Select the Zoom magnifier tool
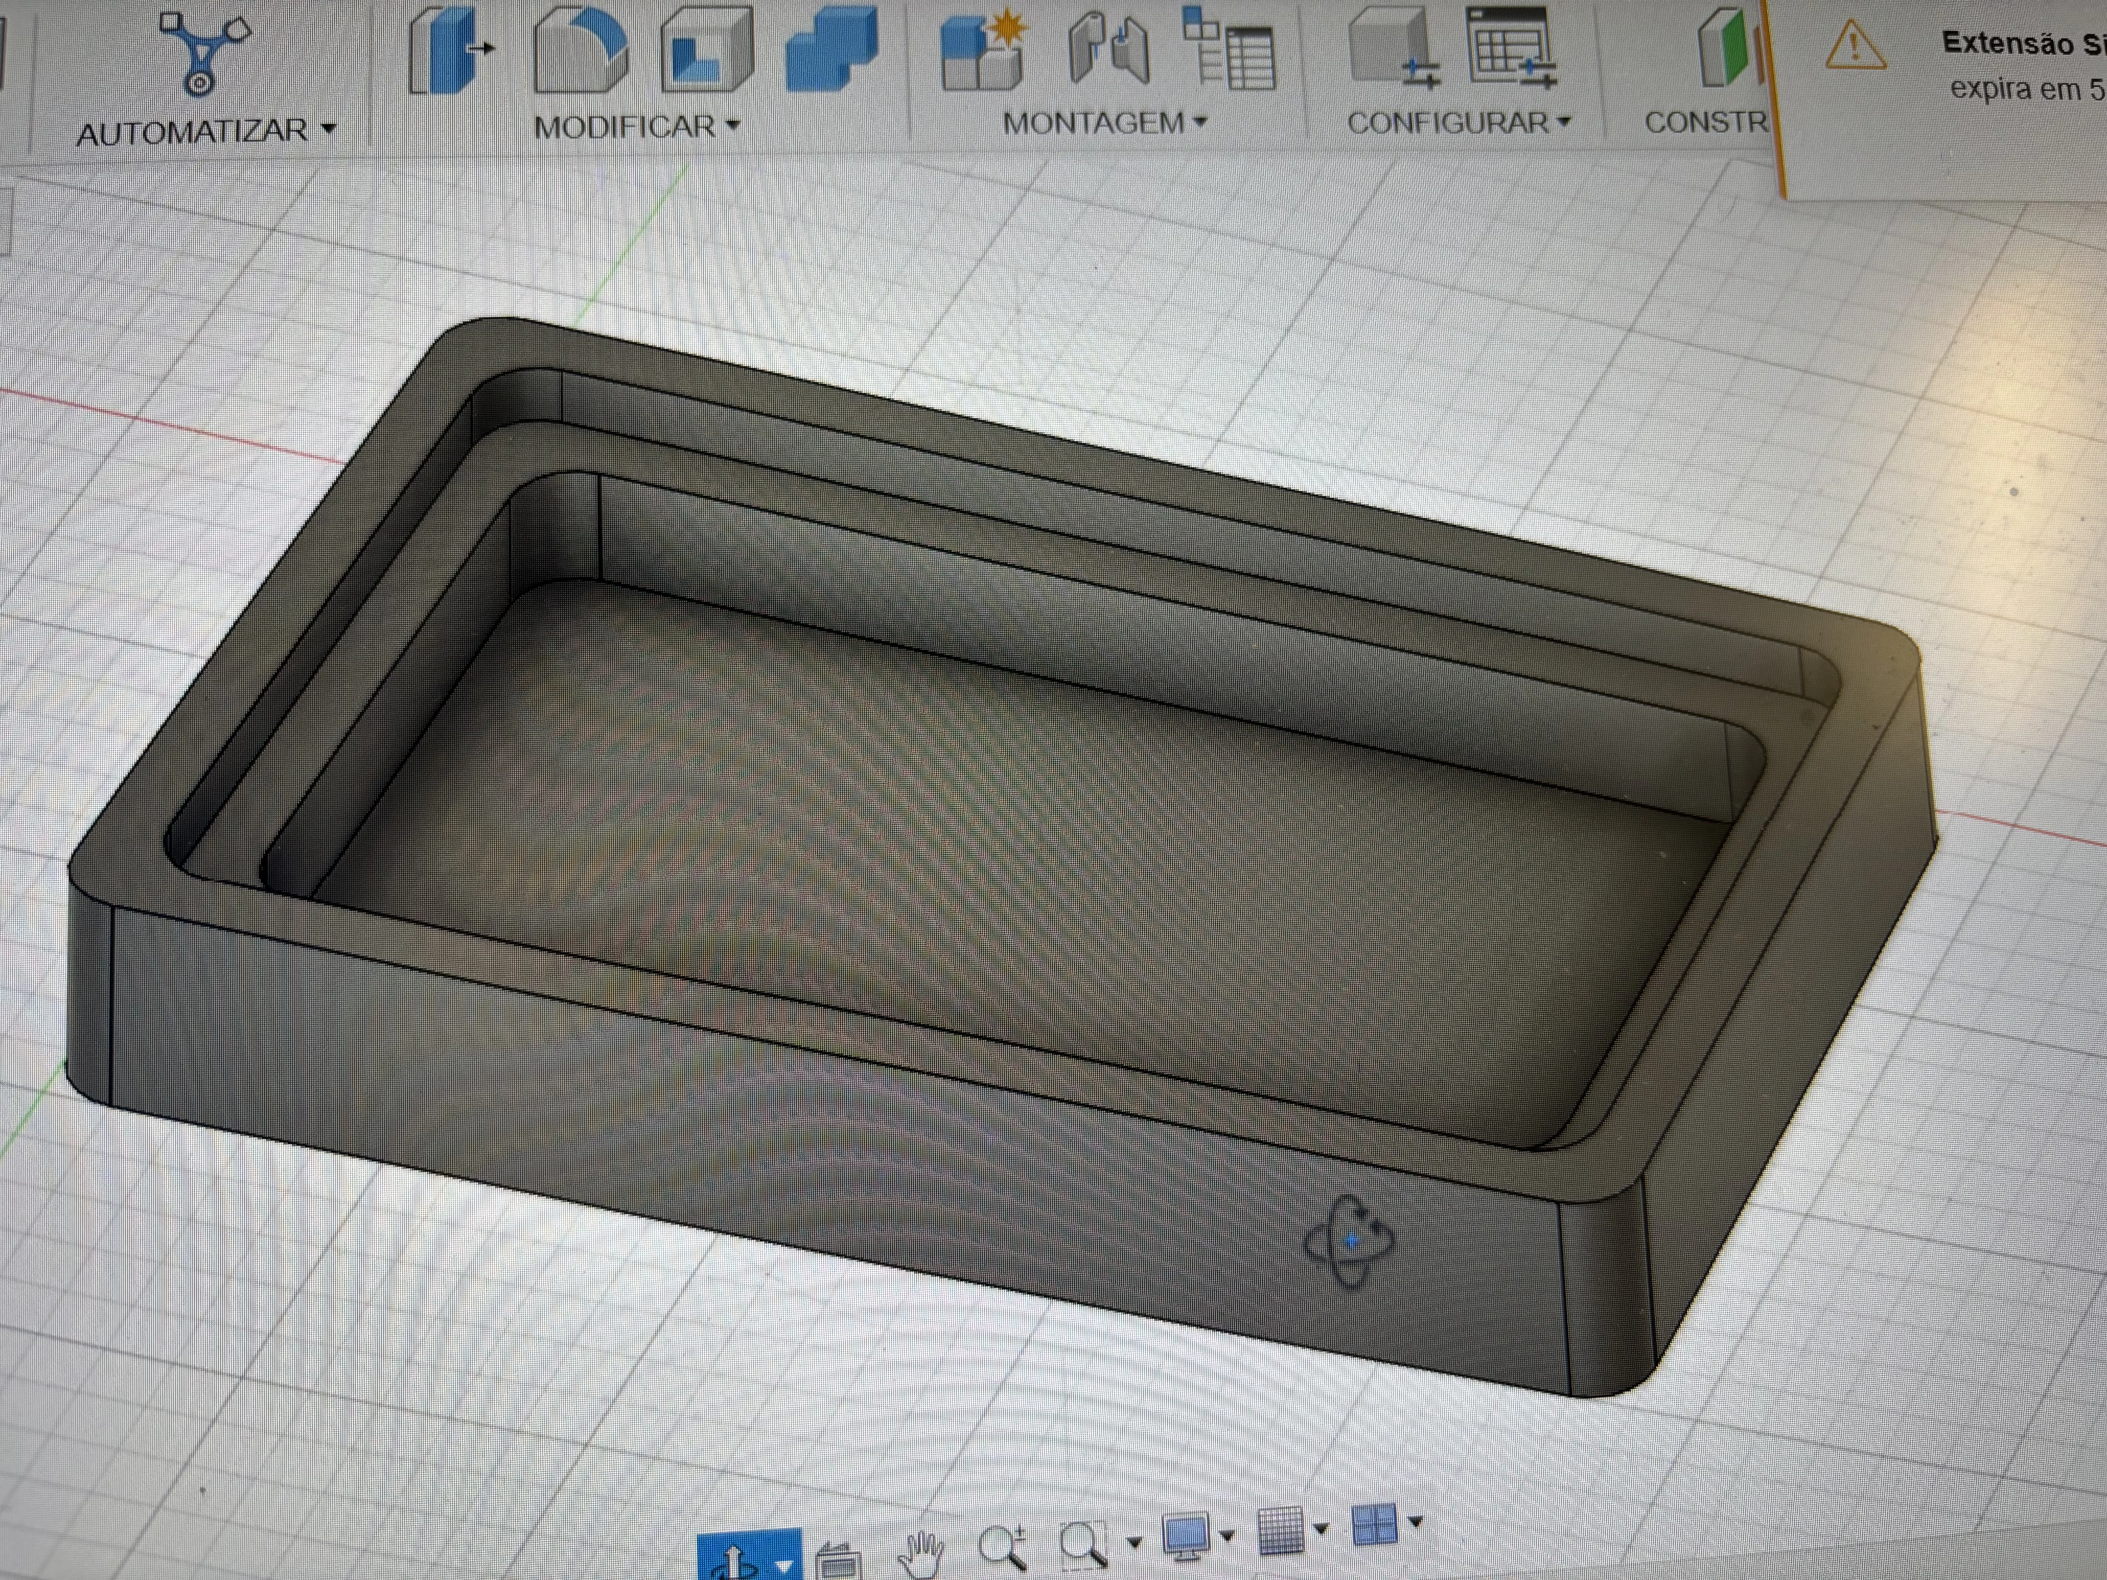Screen dimensions: 2107x1580 click(x=1003, y=1547)
